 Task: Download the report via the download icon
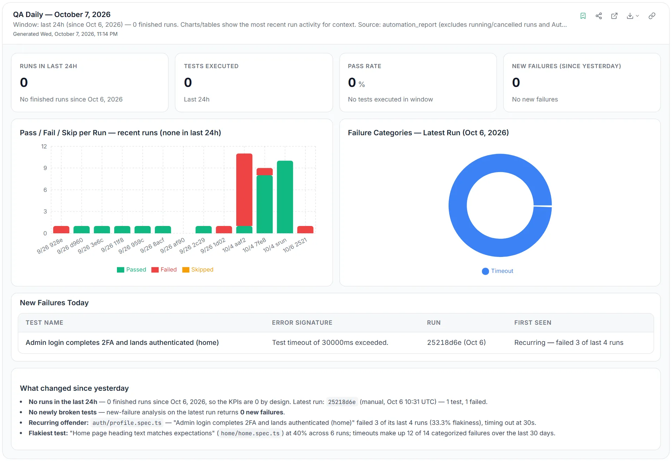(630, 16)
